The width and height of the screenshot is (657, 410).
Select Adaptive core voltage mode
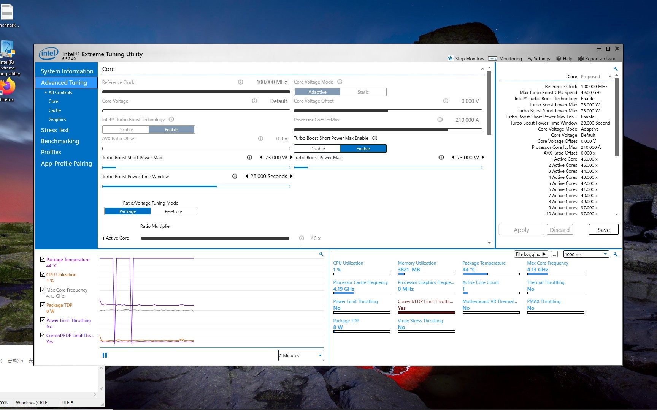tap(317, 92)
